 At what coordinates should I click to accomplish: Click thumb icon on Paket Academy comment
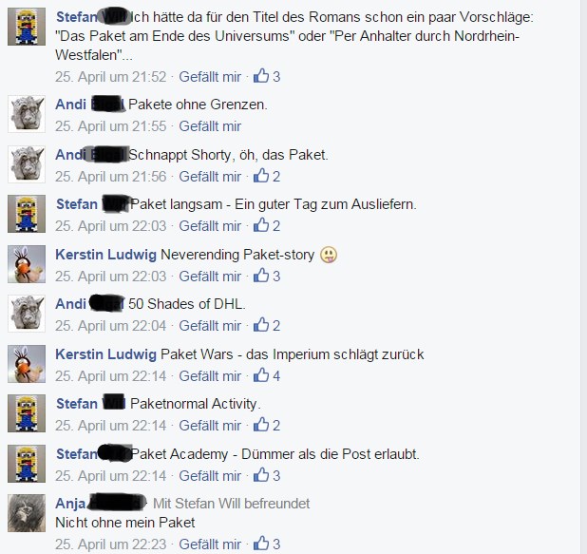[261, 474]
